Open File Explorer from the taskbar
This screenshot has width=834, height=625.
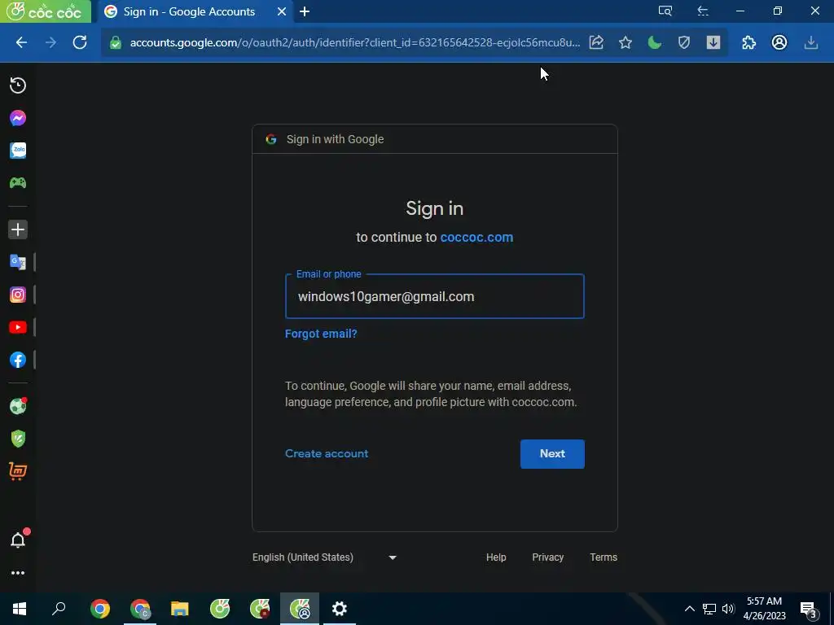[180, 609]
